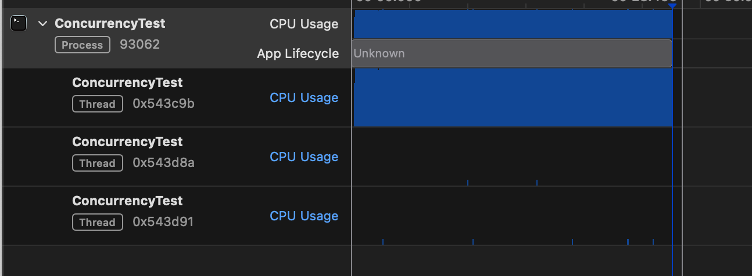
Task: Click the blue playhead marker at timeline top
Action: pyautogui.click(x=672, y=5)
